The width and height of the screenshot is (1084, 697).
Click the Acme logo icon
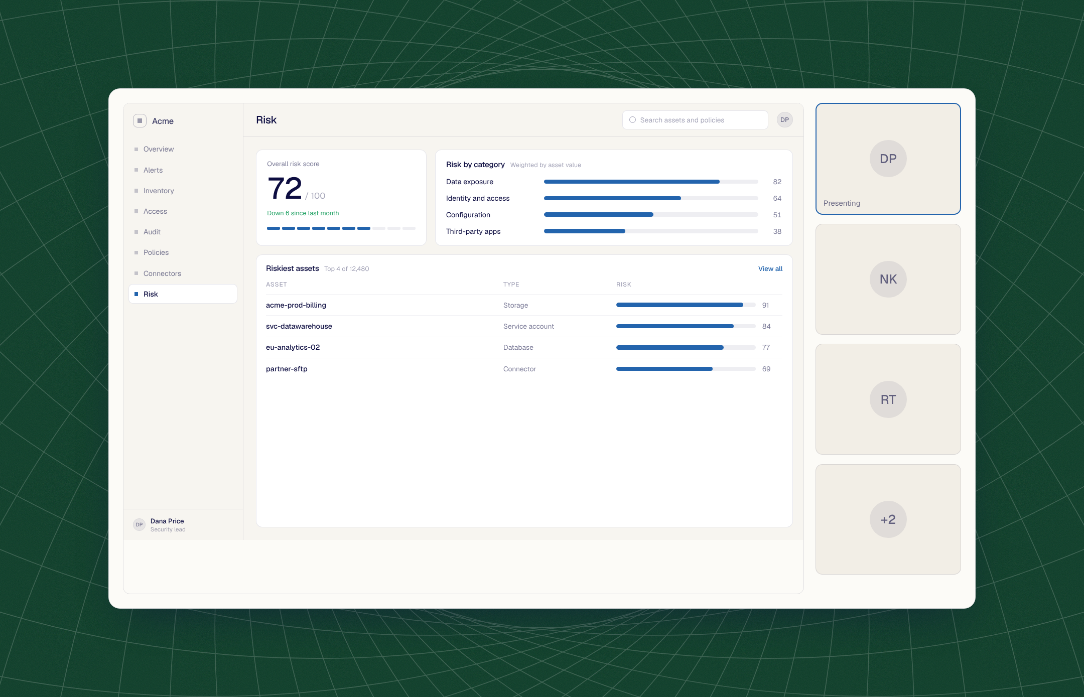(140, 121)
